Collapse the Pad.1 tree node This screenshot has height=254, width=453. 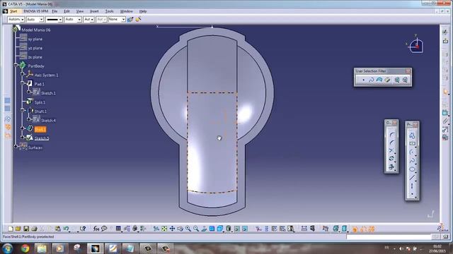click(x=22, y=83)
